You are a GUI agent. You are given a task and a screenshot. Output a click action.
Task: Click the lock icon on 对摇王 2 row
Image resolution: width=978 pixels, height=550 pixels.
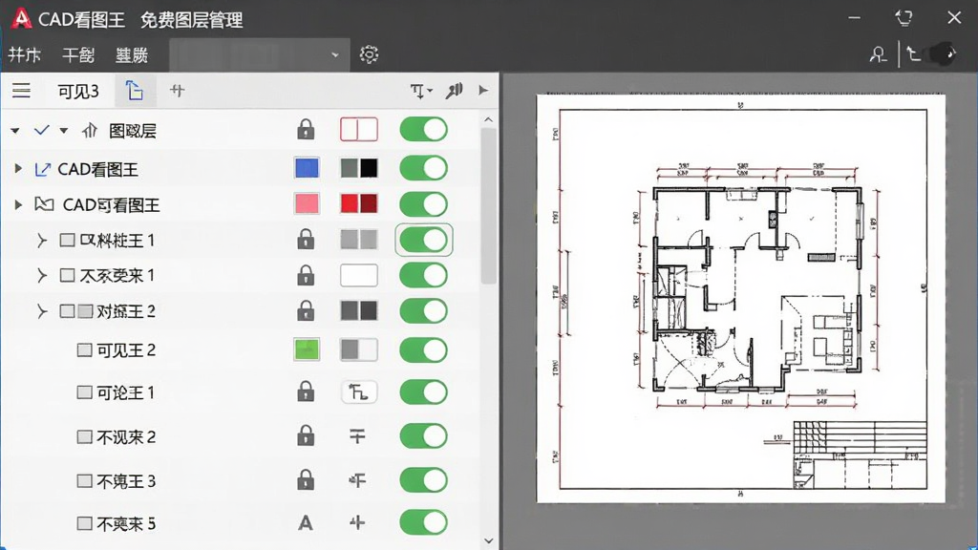click(x=306, y=310)
